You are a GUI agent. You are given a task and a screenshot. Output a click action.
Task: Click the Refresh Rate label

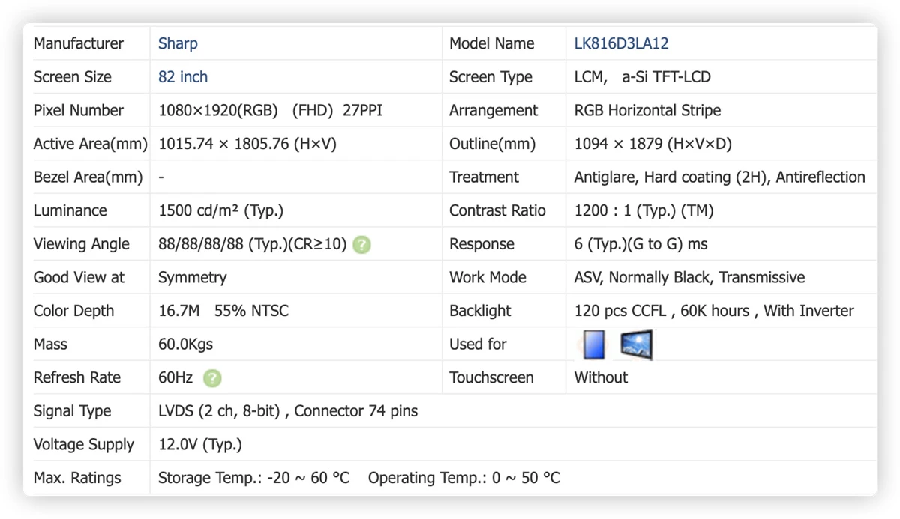[x=77, y=377]
